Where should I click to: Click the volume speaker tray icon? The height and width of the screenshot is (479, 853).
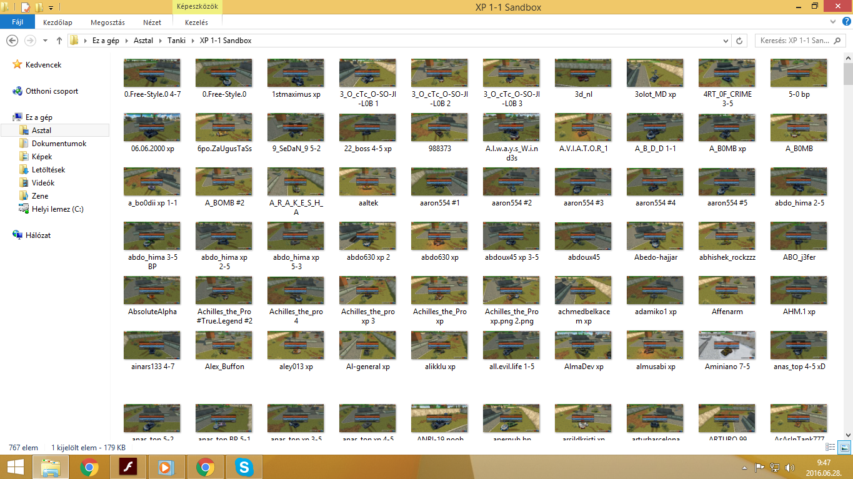(x=790, y=467)
